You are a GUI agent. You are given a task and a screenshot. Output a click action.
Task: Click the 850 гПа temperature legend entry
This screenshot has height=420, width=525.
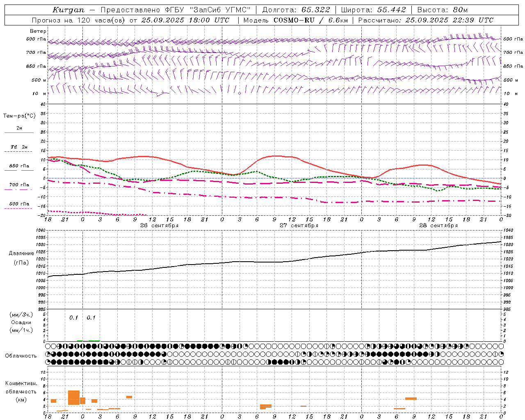coord(19,168)
